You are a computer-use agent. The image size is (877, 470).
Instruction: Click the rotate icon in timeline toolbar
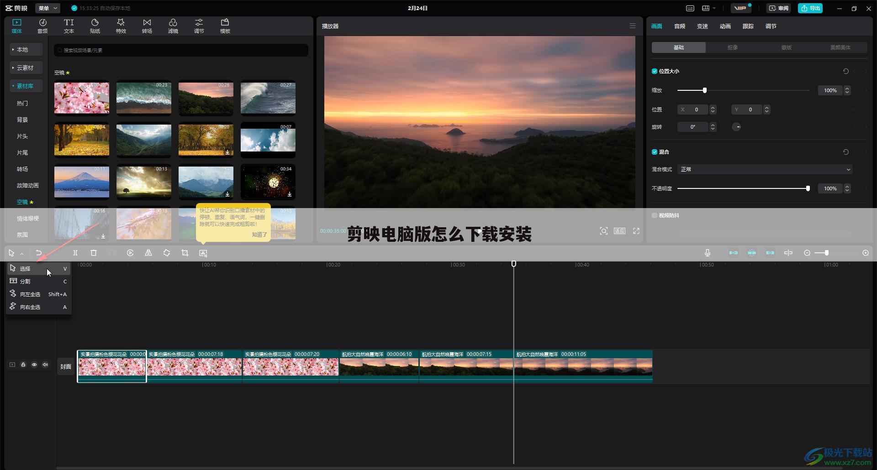[167, 253]
